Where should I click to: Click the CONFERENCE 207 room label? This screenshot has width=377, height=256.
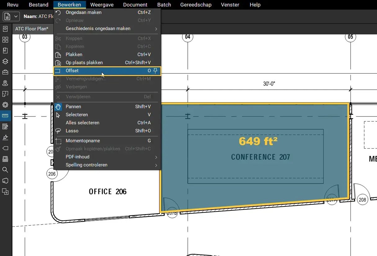(x=261, y=157)
